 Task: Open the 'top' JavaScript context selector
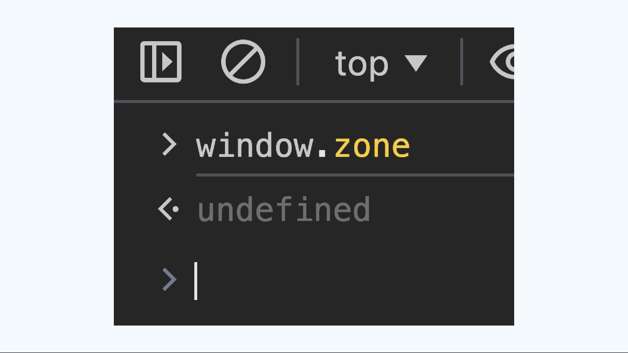click(381, 63)
